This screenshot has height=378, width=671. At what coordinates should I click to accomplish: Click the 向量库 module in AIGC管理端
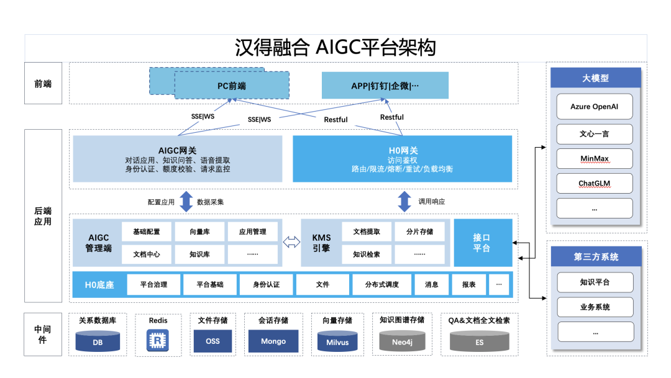pos(199,232)
